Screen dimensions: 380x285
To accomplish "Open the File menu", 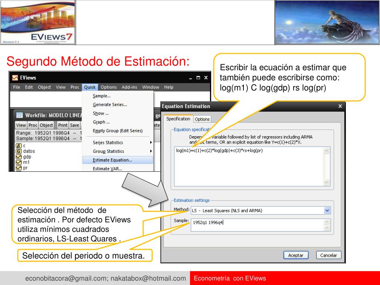I will [16, 87].
